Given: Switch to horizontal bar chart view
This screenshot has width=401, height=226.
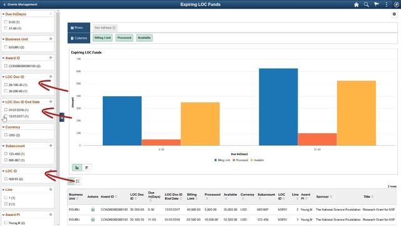Looking at the screenshot, I should pos(87,168).
